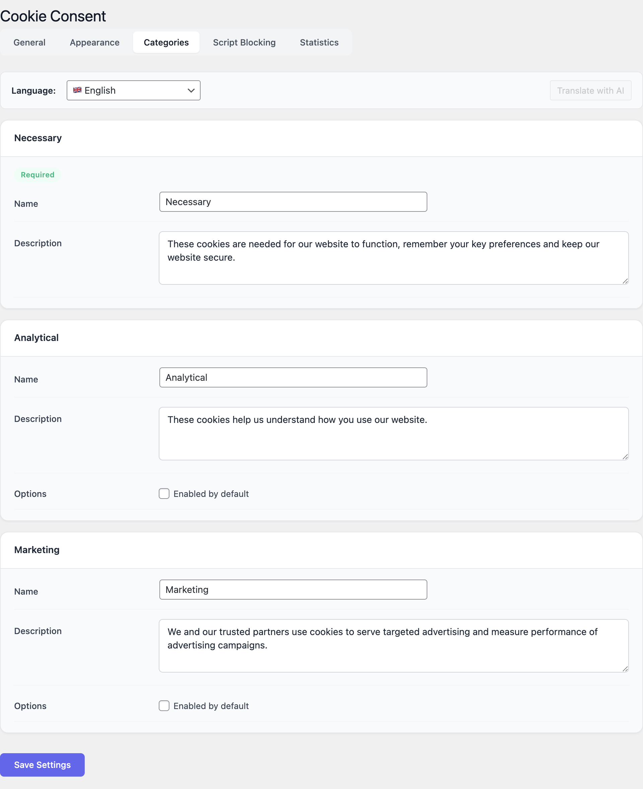Viewport: 643px width, 789px height.
Task: Tick Marketing Enabled by default checkbox
Action: pyautogui.click(x=164, y=706)
